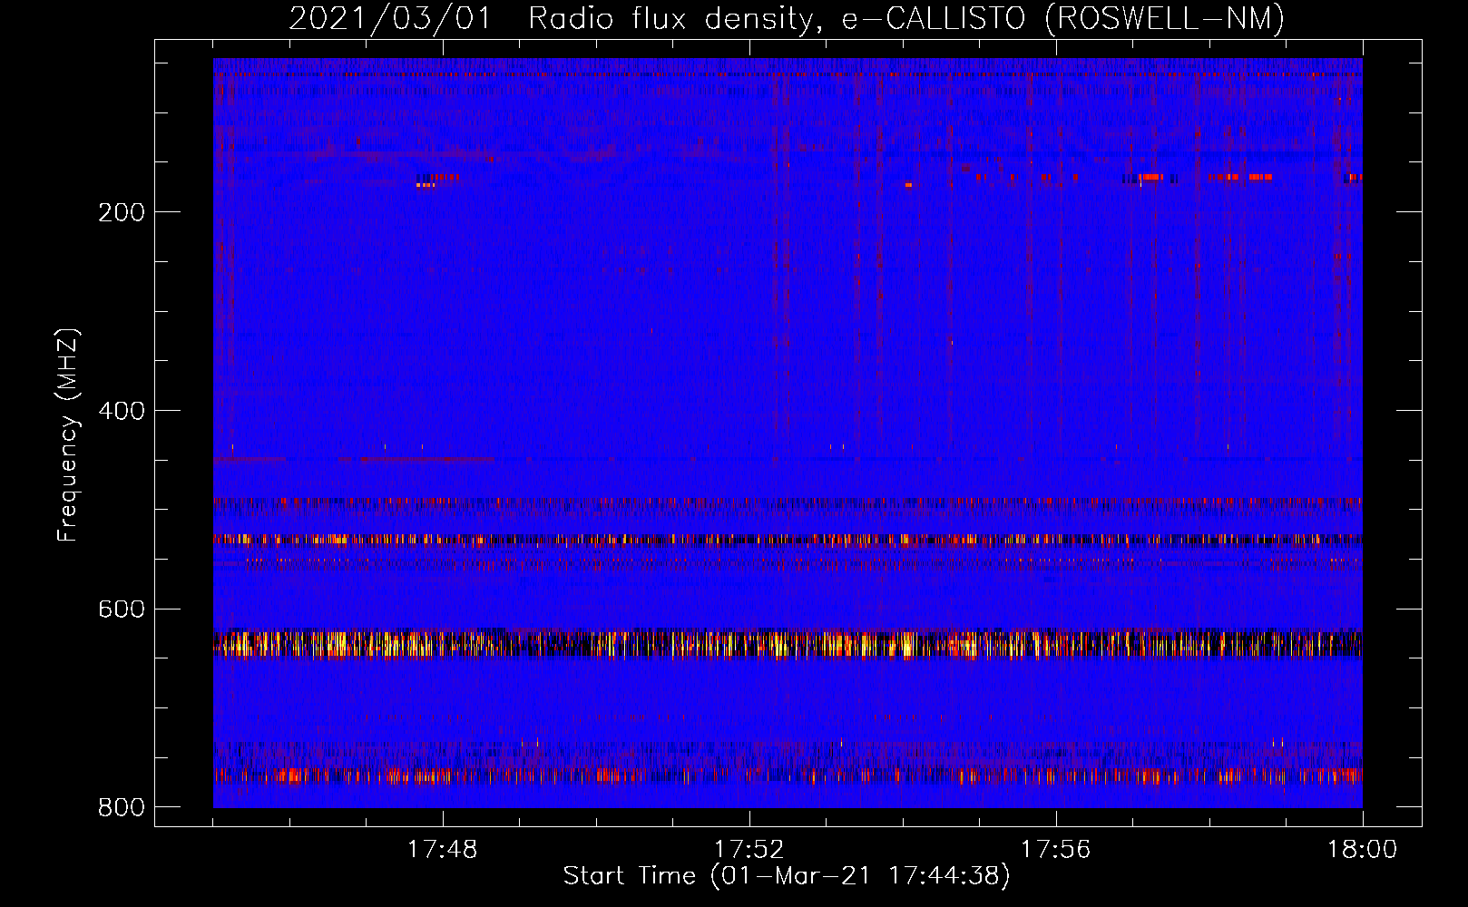Click the 'Start Time (01-Mar-21 17:44:38)' x-axis label
1468x907 pixels.
pyautogui.click(x=787, y=876)
